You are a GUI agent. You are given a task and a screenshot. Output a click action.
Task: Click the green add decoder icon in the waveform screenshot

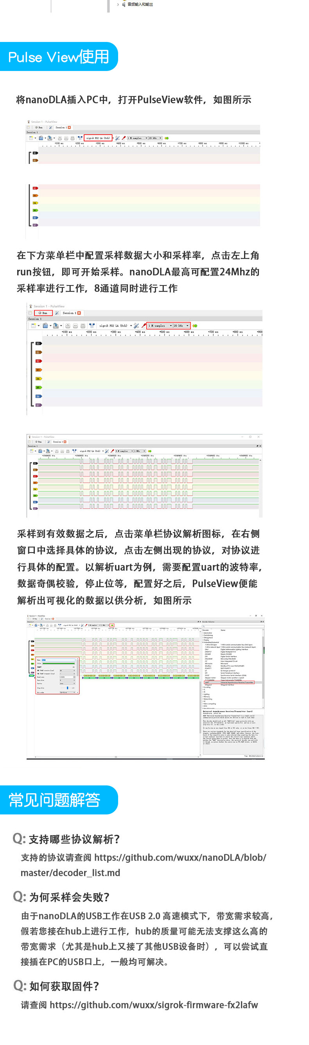coord(150,451)
